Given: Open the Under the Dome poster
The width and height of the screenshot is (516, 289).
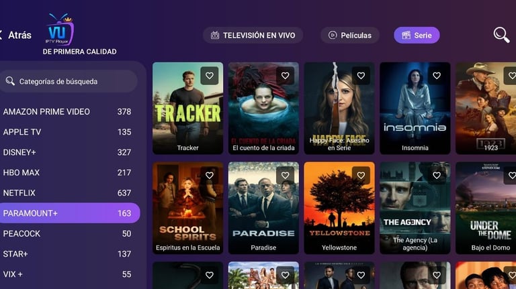Looking at the screenshot, I should [486, 208].
